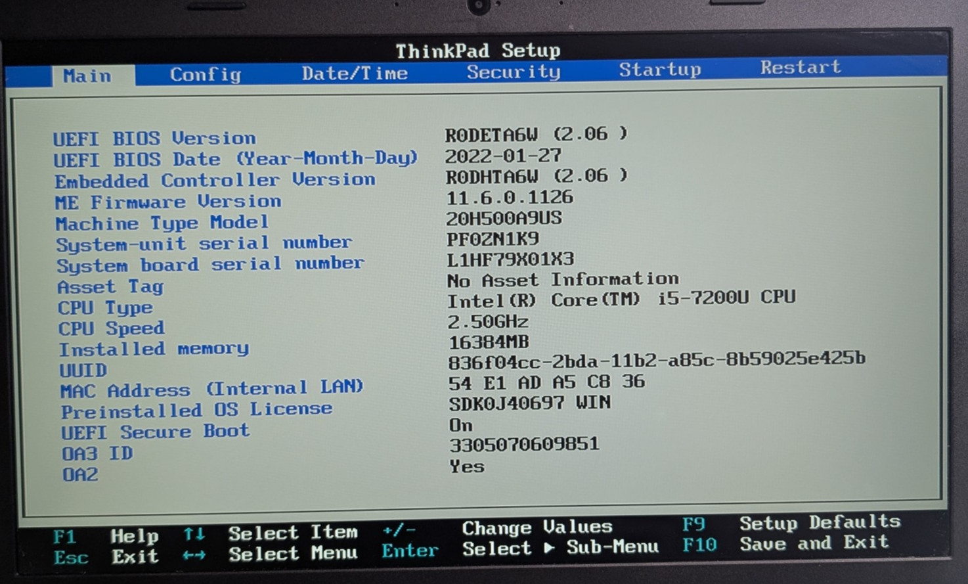
Task: Select the OA2 label
Action: pyautogui.click(x=80, y=474)
